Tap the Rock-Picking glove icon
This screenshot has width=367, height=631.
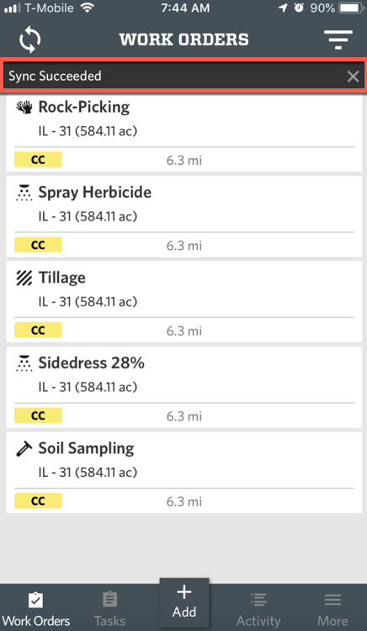click(24, 108)
